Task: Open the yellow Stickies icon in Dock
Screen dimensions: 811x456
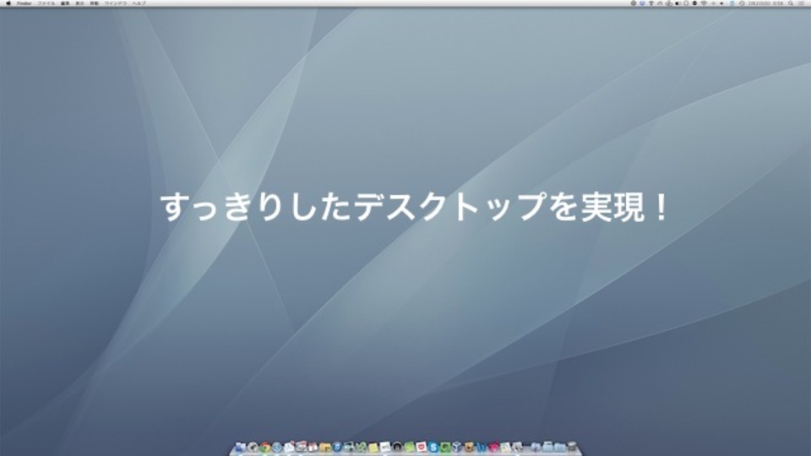Action: 373,448
